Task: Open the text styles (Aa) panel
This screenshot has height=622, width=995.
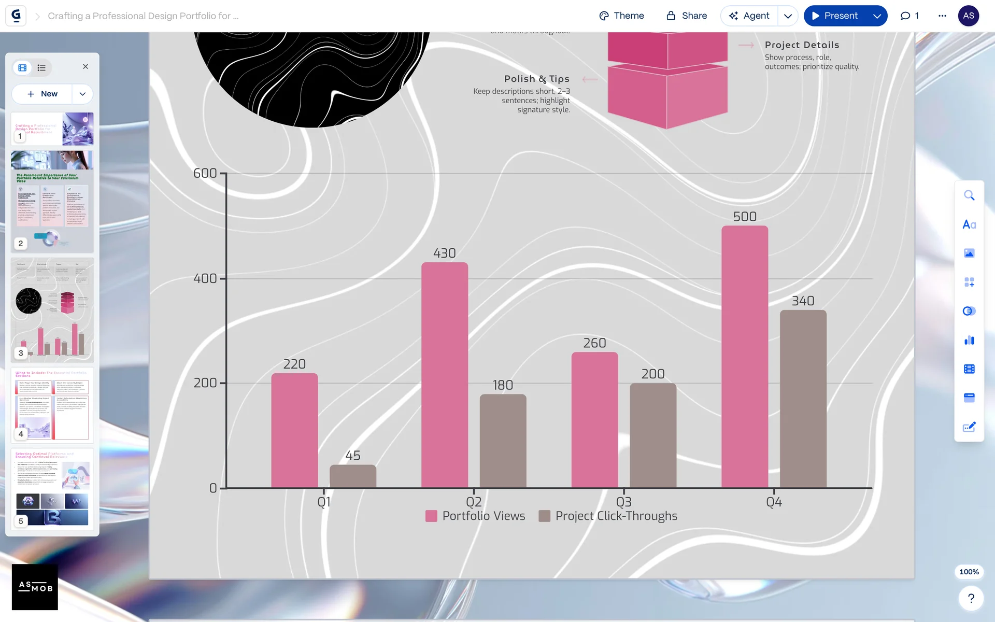Action: (x=969, y=224)
